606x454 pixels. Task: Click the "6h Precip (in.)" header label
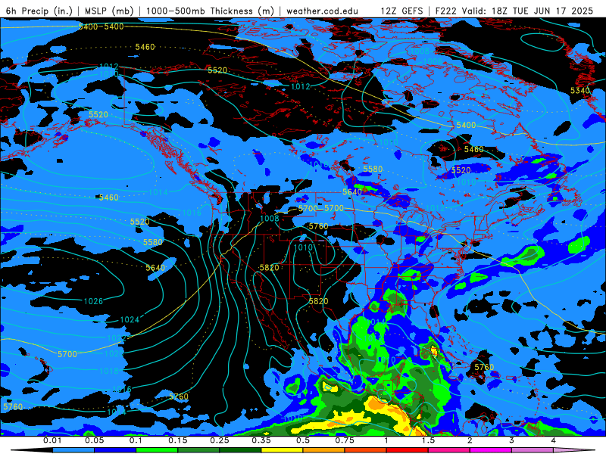point(39,11)
